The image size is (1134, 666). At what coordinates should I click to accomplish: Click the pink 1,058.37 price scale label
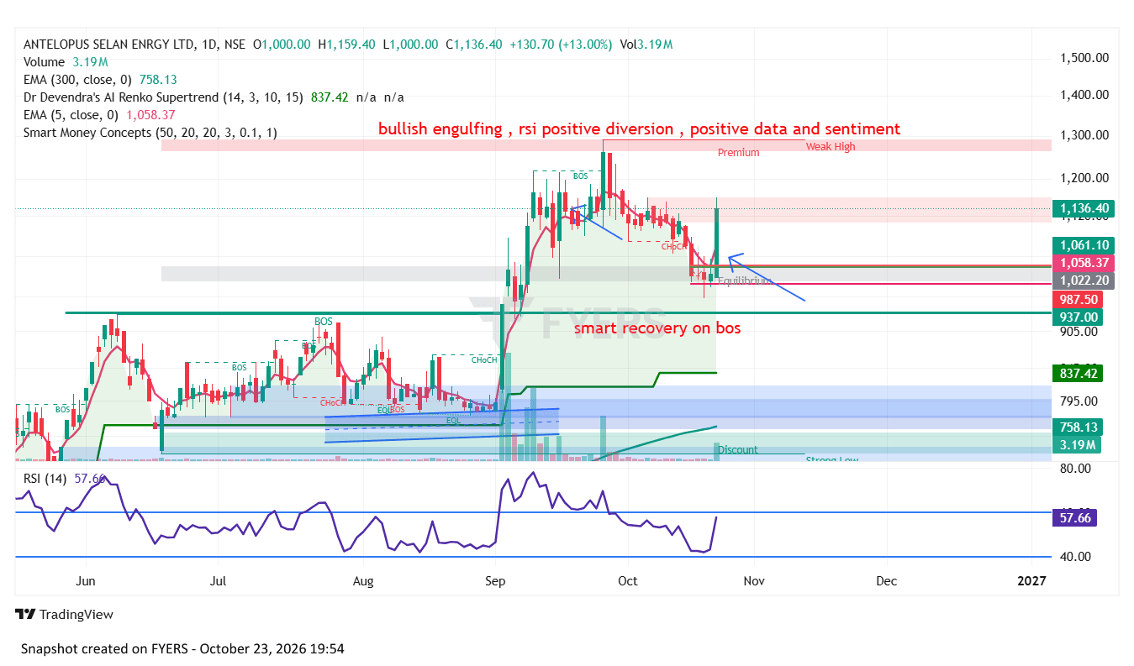click(x=1084, y=263)
